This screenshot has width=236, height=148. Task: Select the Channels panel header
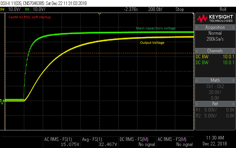pyautogui.click(x=215, y=51)
